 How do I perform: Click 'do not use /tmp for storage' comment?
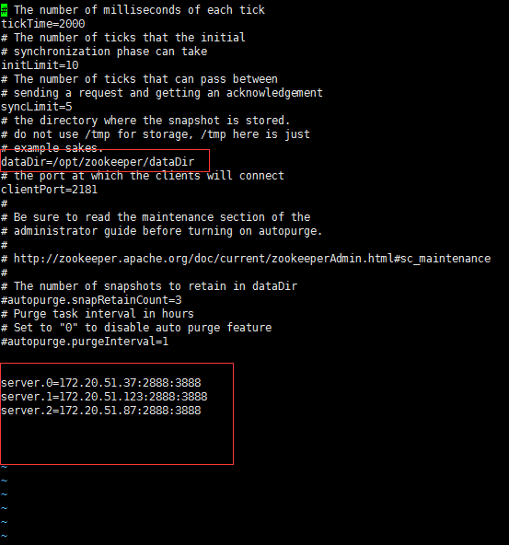[x=103, y=134]
